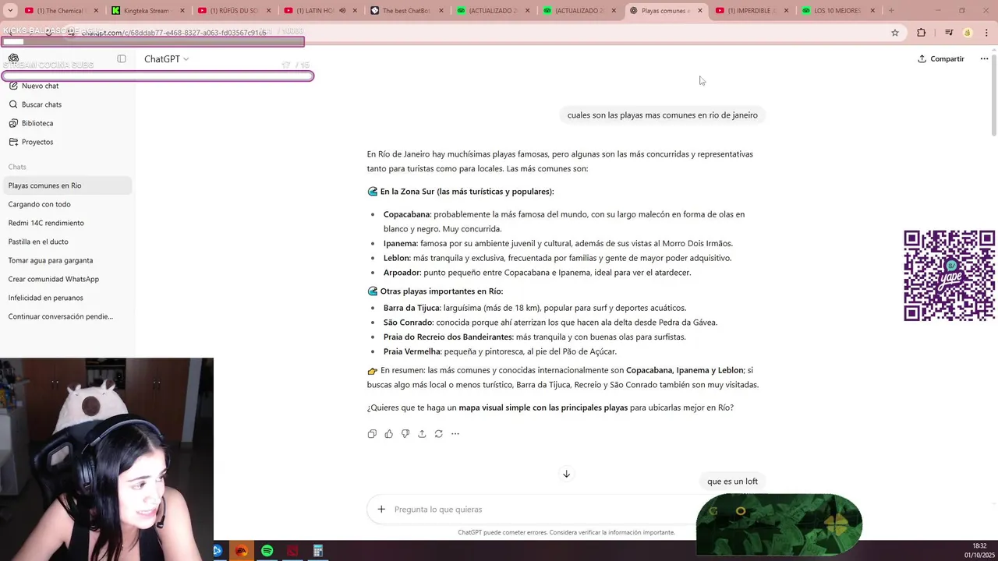
Task: Open the browser extensions puzzle icon
Action: (x=922, y=33)
